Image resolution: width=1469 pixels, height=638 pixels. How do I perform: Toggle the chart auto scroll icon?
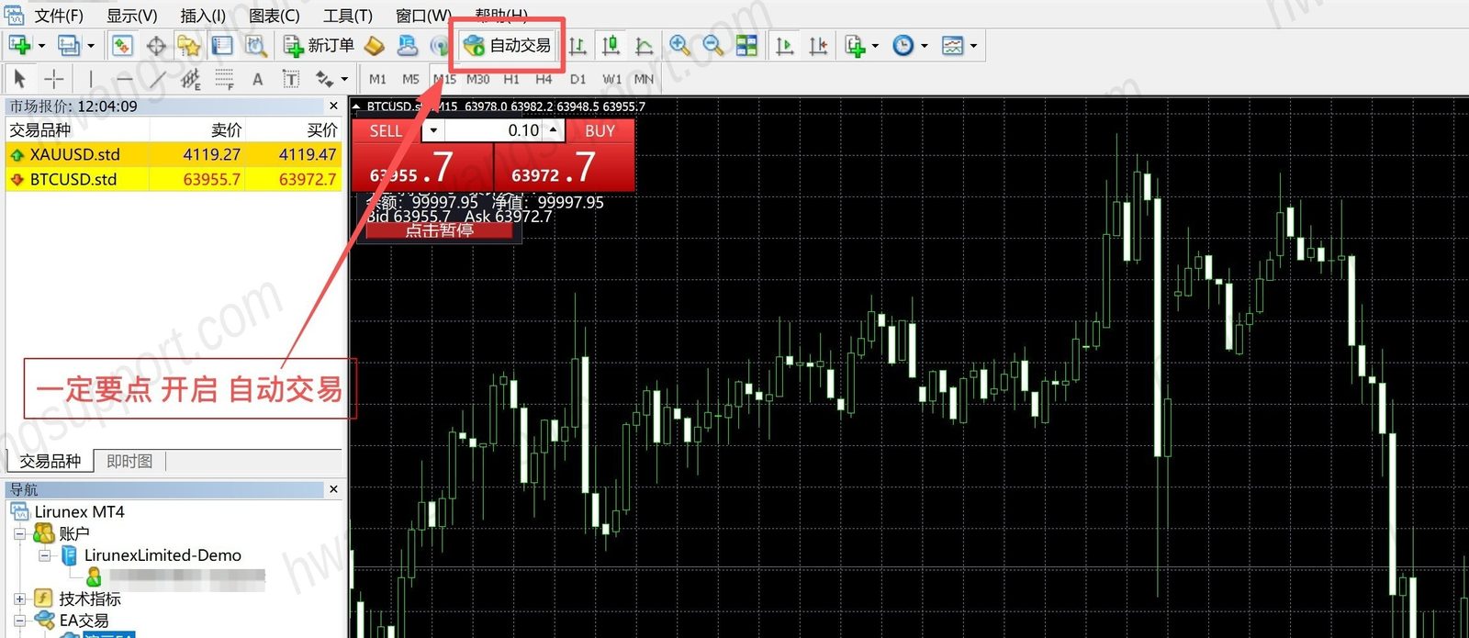[x=784, y=45]
